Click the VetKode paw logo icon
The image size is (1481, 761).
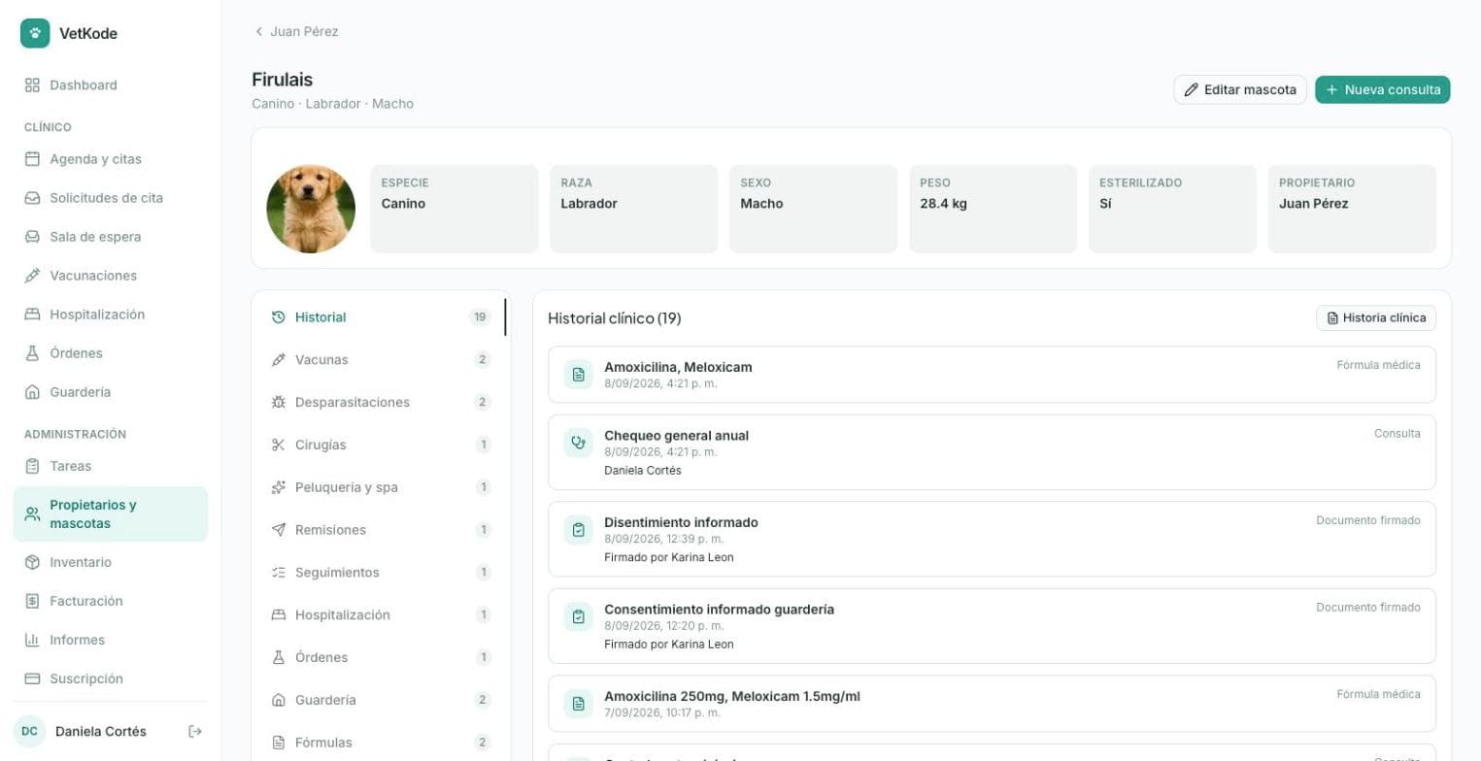click(x=35, y=33)
